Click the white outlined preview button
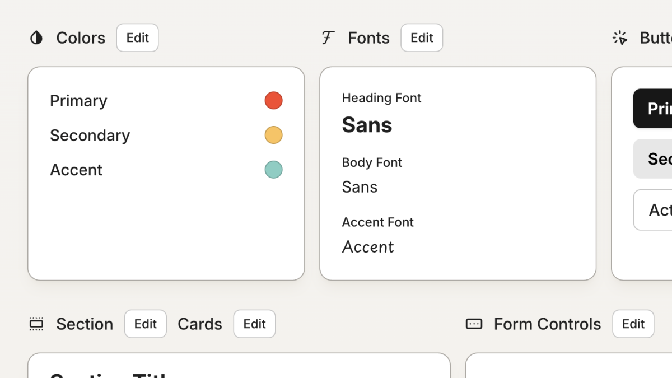This screenshot has width=672, height=378. click(654, 210)
